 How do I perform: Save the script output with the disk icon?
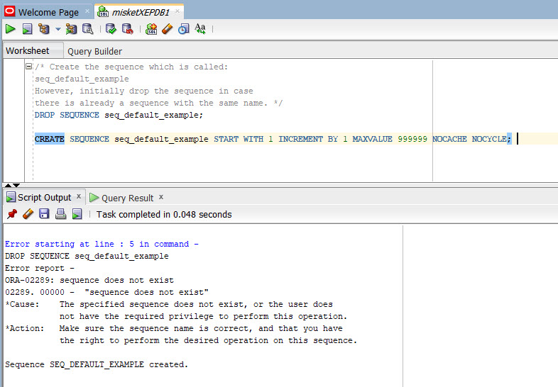tap(44, 213)
